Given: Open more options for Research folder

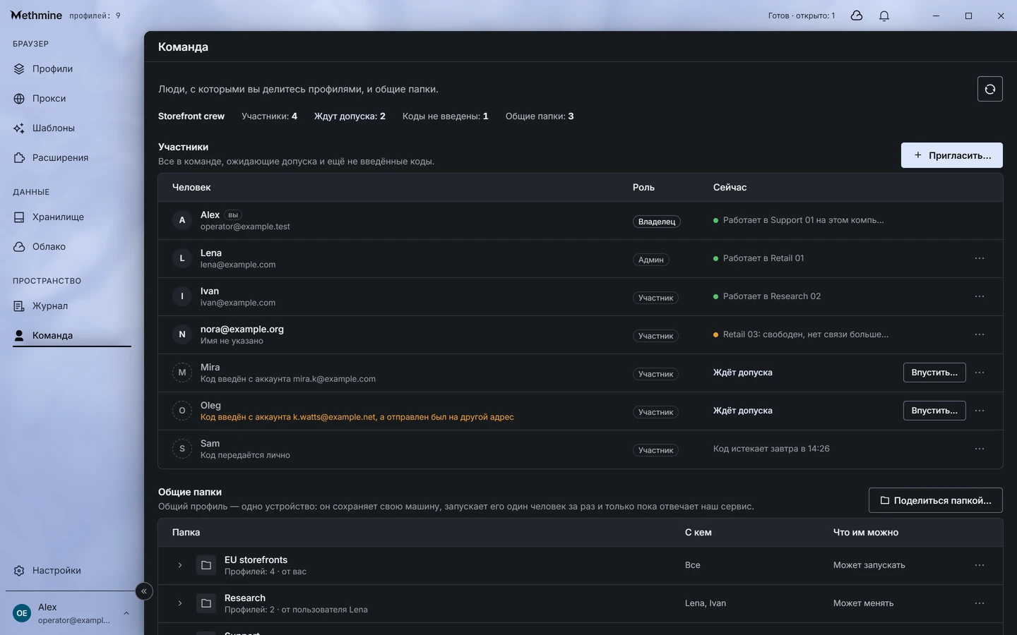Looking at the screenshot, I should tap(980, 603).
